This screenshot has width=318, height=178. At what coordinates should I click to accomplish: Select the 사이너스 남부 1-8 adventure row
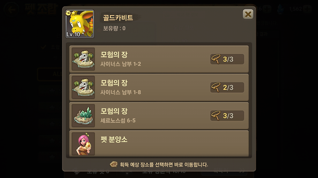[159, 87]
